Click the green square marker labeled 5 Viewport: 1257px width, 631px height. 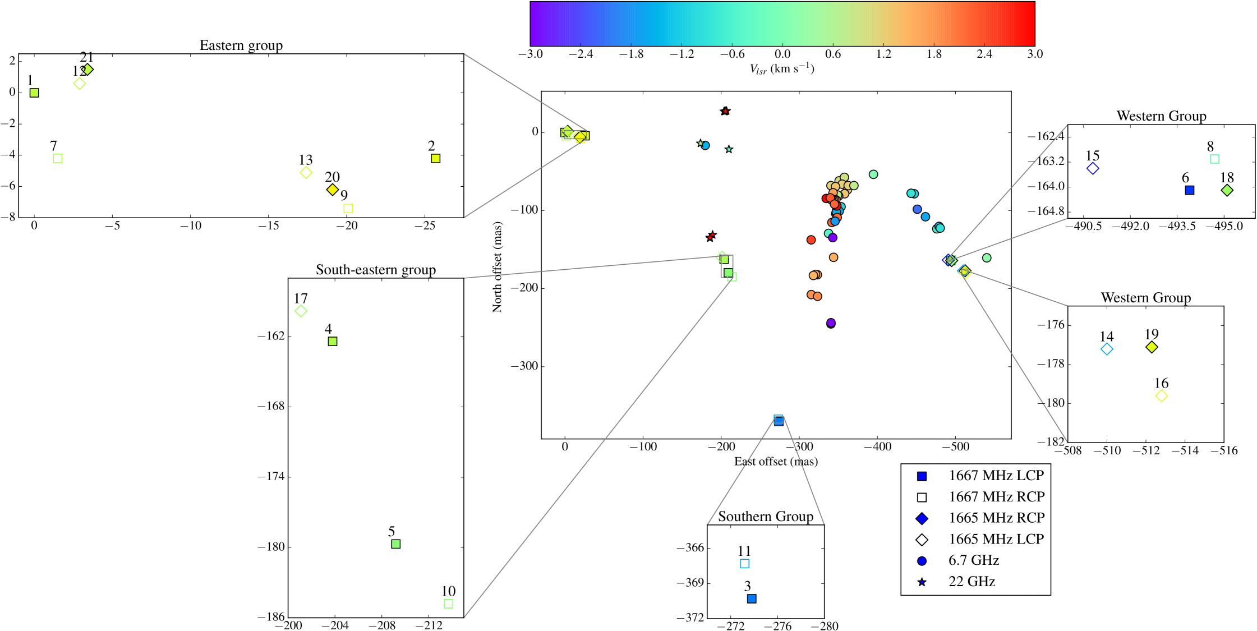click(x=395, y=544)
